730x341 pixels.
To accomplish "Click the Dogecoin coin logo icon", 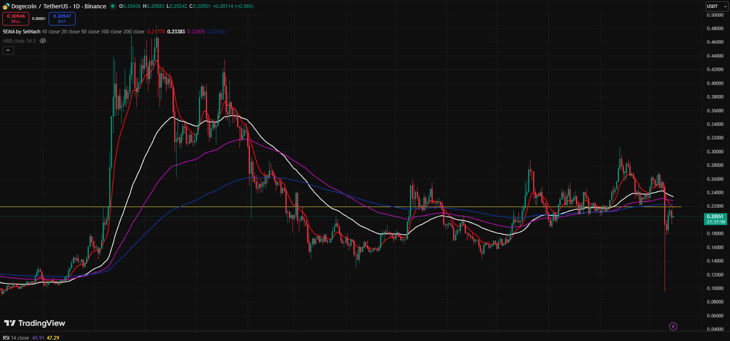I will pyautogui.click(x=5, y=6).
